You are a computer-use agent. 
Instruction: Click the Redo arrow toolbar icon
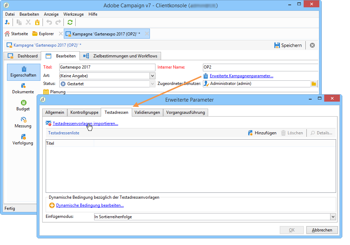point(58,22)
